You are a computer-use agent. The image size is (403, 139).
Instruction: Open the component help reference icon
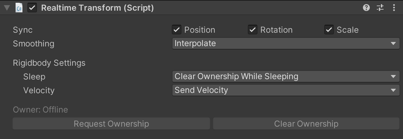[366, 8]
